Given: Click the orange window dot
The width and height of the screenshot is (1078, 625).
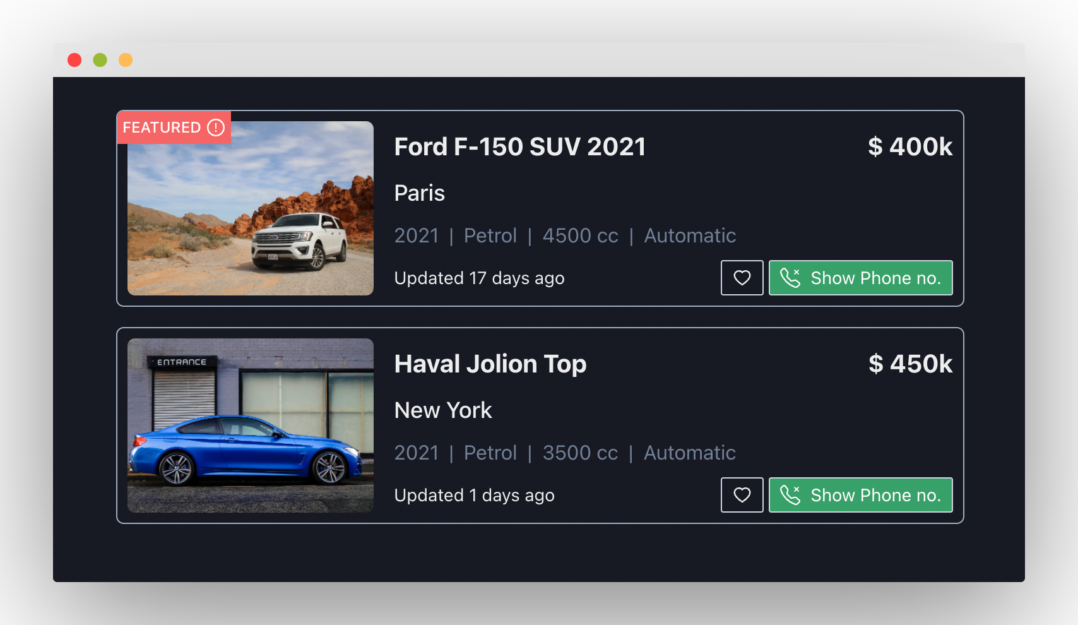Looking at the screenshot, I should (126, 60).
